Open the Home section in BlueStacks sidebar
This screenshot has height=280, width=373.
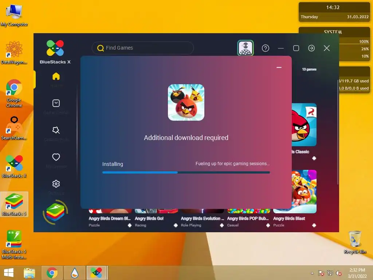click(56, 77)
